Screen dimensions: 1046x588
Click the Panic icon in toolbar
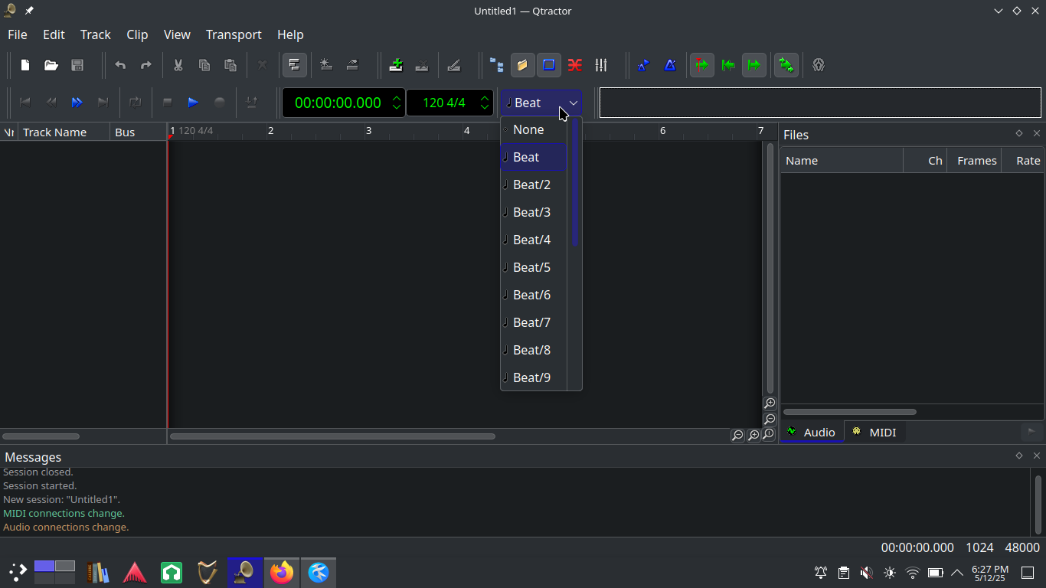[x=819, y=65]
